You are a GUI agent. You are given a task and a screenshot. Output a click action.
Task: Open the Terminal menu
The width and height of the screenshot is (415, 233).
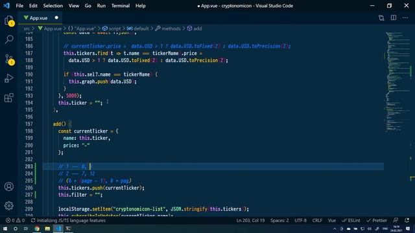coord(121,6)
